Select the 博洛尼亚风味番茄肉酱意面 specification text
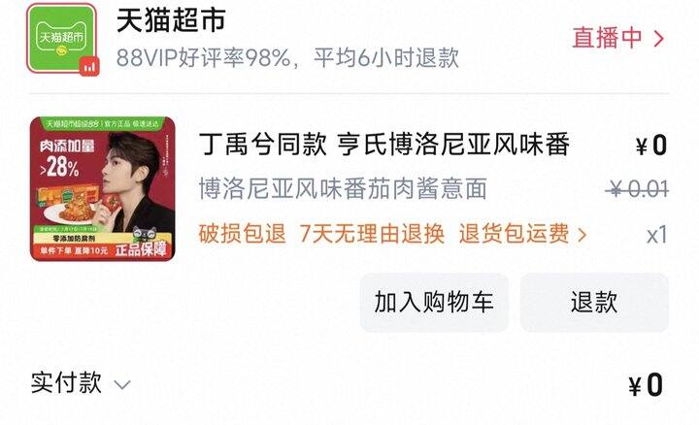Screen dimensions: 699x425 [343, 188]
